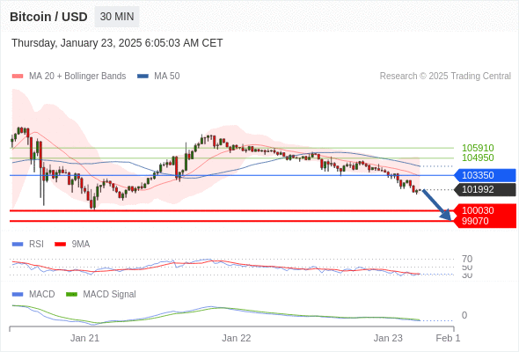The width and height of the screenshot is (519, 352).
Task: Click the black 101992 current price tag
Action: [485, 189]
